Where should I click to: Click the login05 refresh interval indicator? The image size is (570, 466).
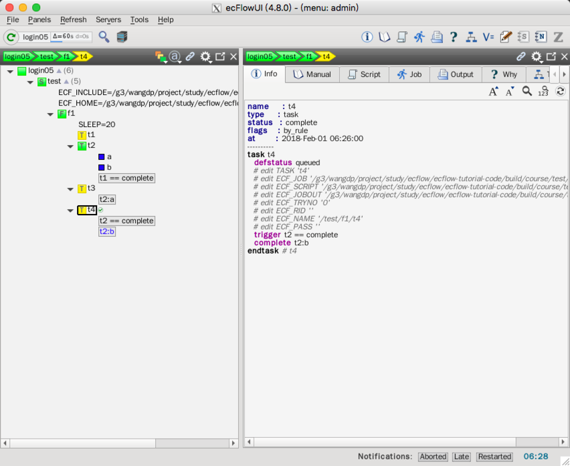pyautogui.click(x=71, y=37)
